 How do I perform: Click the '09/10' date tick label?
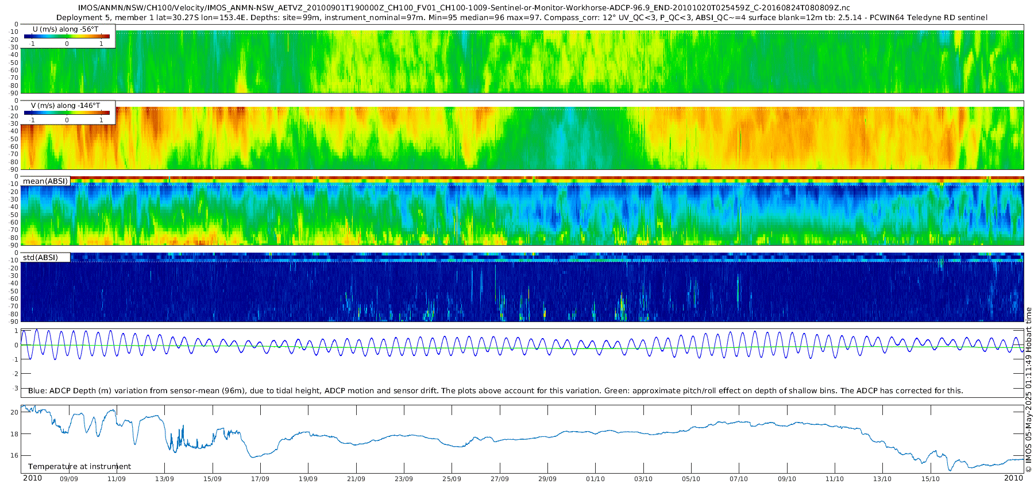coord(787,479)
